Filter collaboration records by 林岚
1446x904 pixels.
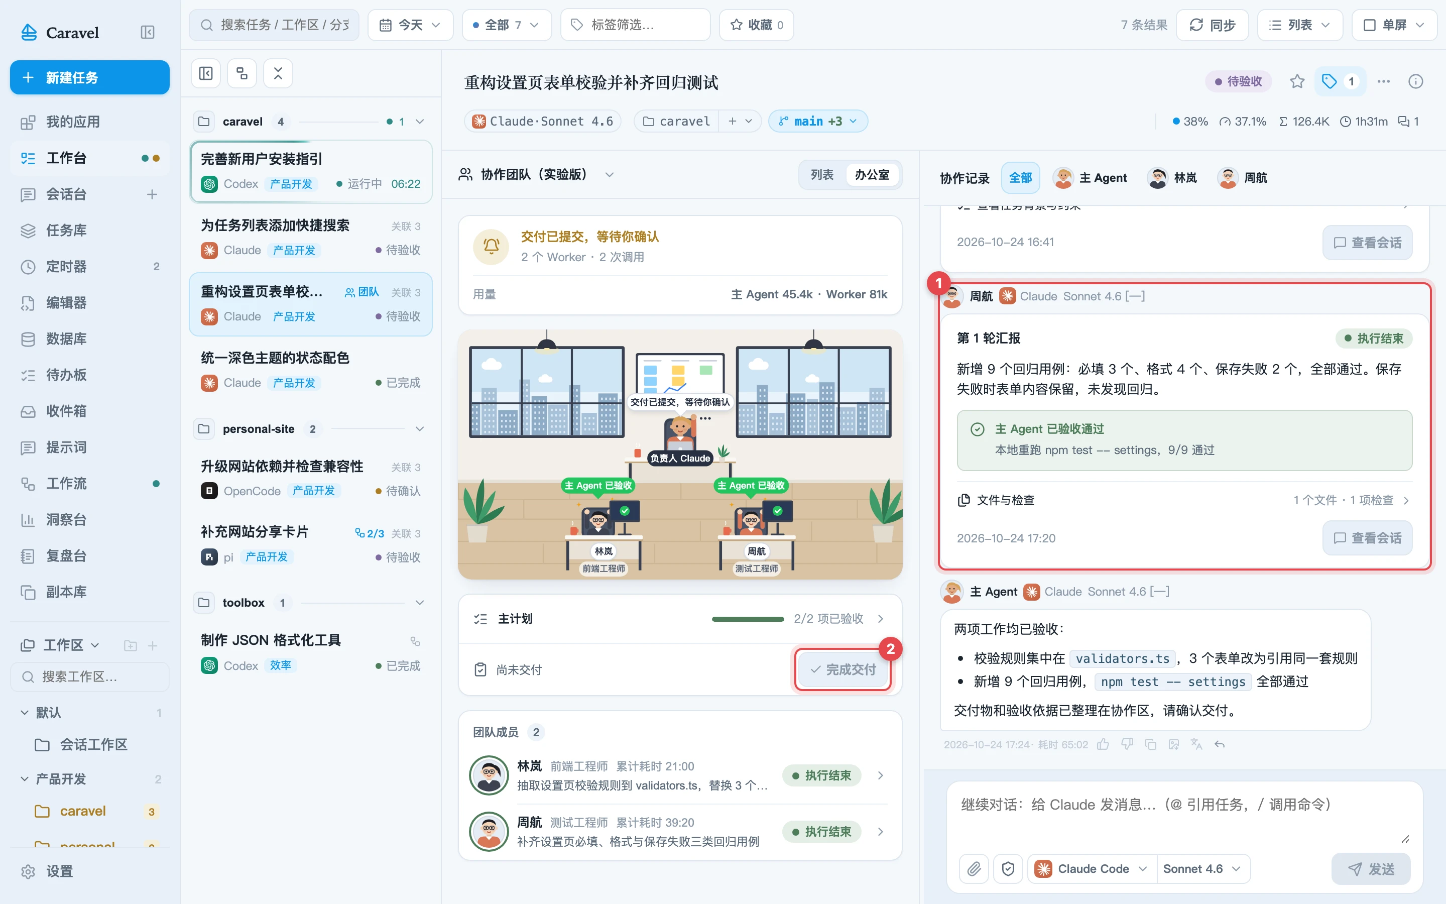click(1172, 178)
